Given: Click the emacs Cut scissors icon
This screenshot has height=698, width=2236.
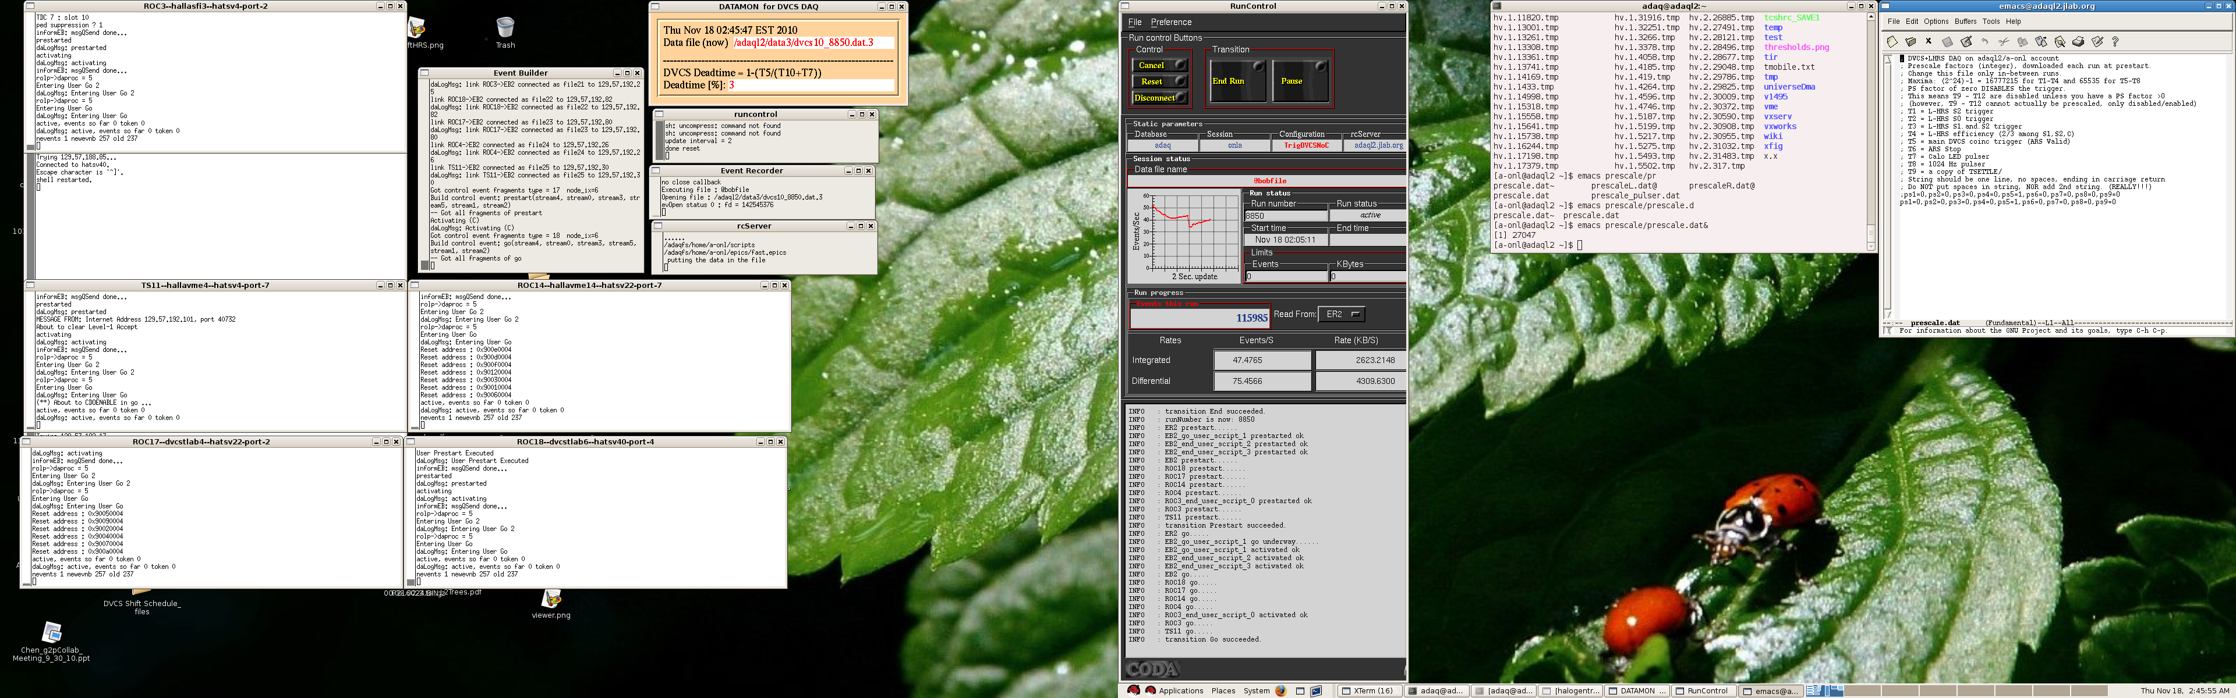Looking at the screenshot, I should pyautogui.click(x=2003, y=42).
